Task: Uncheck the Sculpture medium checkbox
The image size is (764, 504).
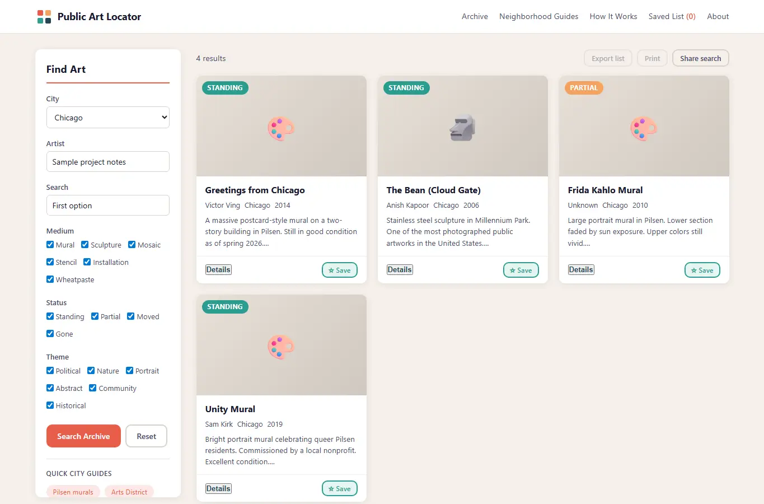Action: point(85,245)
